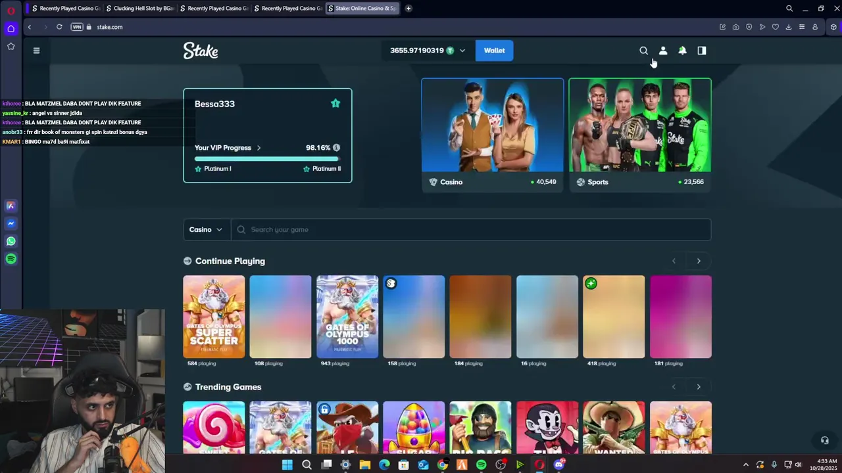The width and height of the screenshot is (842, 473).
Task: Open the Continue Playing heading link
Action: click(230, 261)
